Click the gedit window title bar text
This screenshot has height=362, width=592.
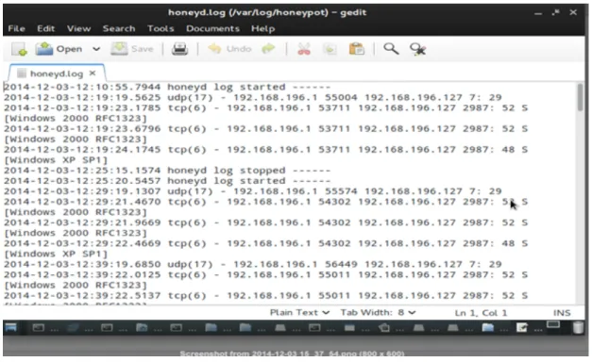pyautogui.click(x=267, y=12)
